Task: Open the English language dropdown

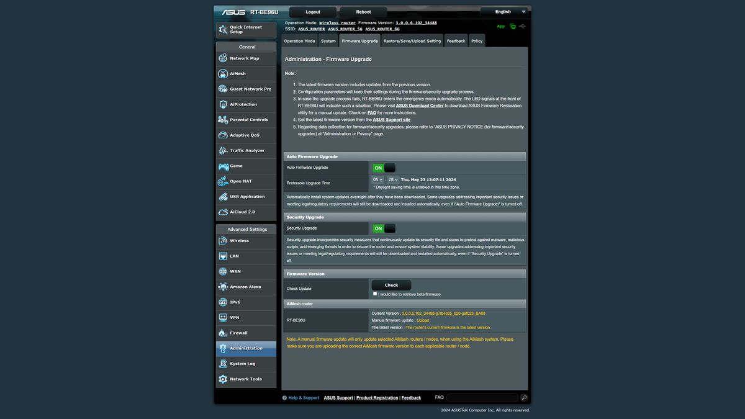Action: click(503, 12)
